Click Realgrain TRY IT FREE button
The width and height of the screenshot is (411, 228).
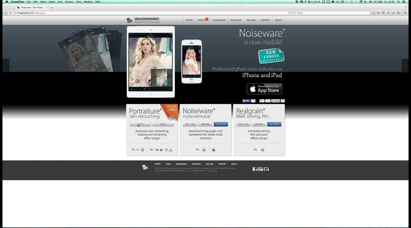[x=244, y=124]
